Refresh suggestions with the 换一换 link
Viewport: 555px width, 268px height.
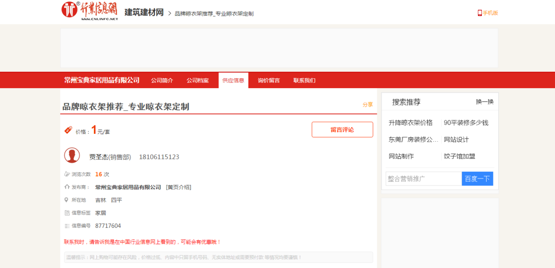[486, 101]
